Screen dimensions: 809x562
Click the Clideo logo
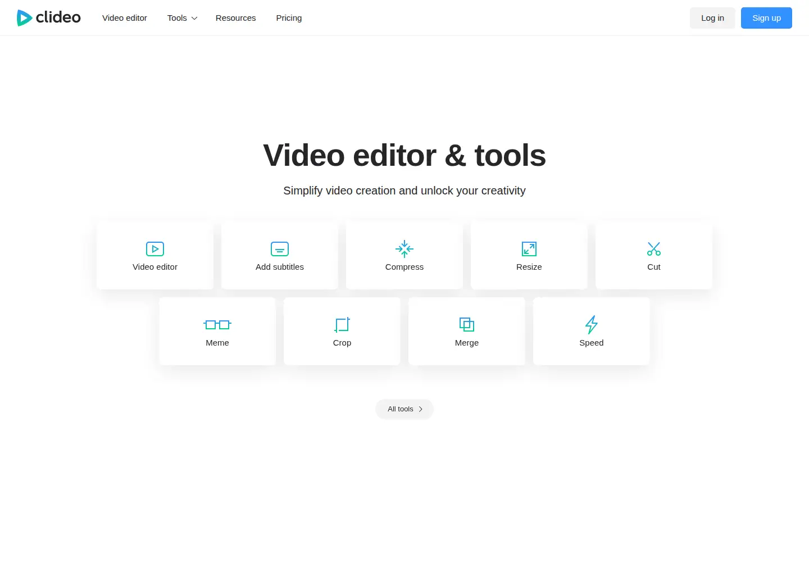coord(49,18)
